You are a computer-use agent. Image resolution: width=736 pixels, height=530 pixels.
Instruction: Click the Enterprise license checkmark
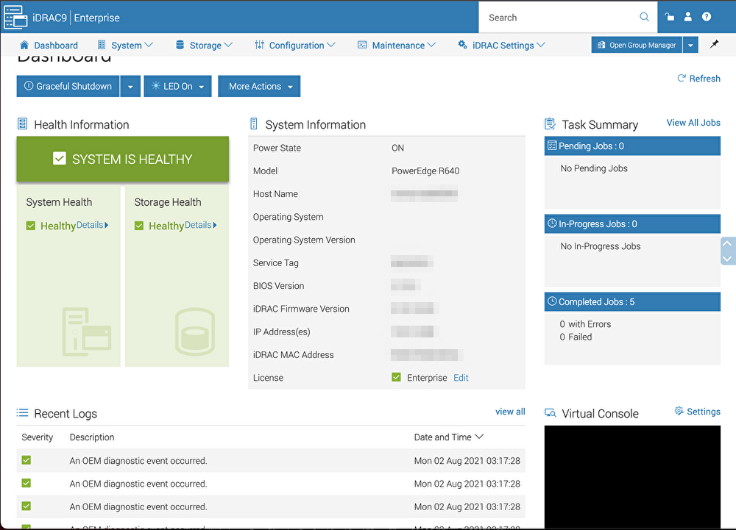[397, 378]
